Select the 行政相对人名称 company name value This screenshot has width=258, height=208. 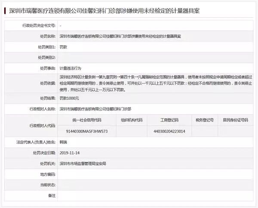(x=95, y=109)
